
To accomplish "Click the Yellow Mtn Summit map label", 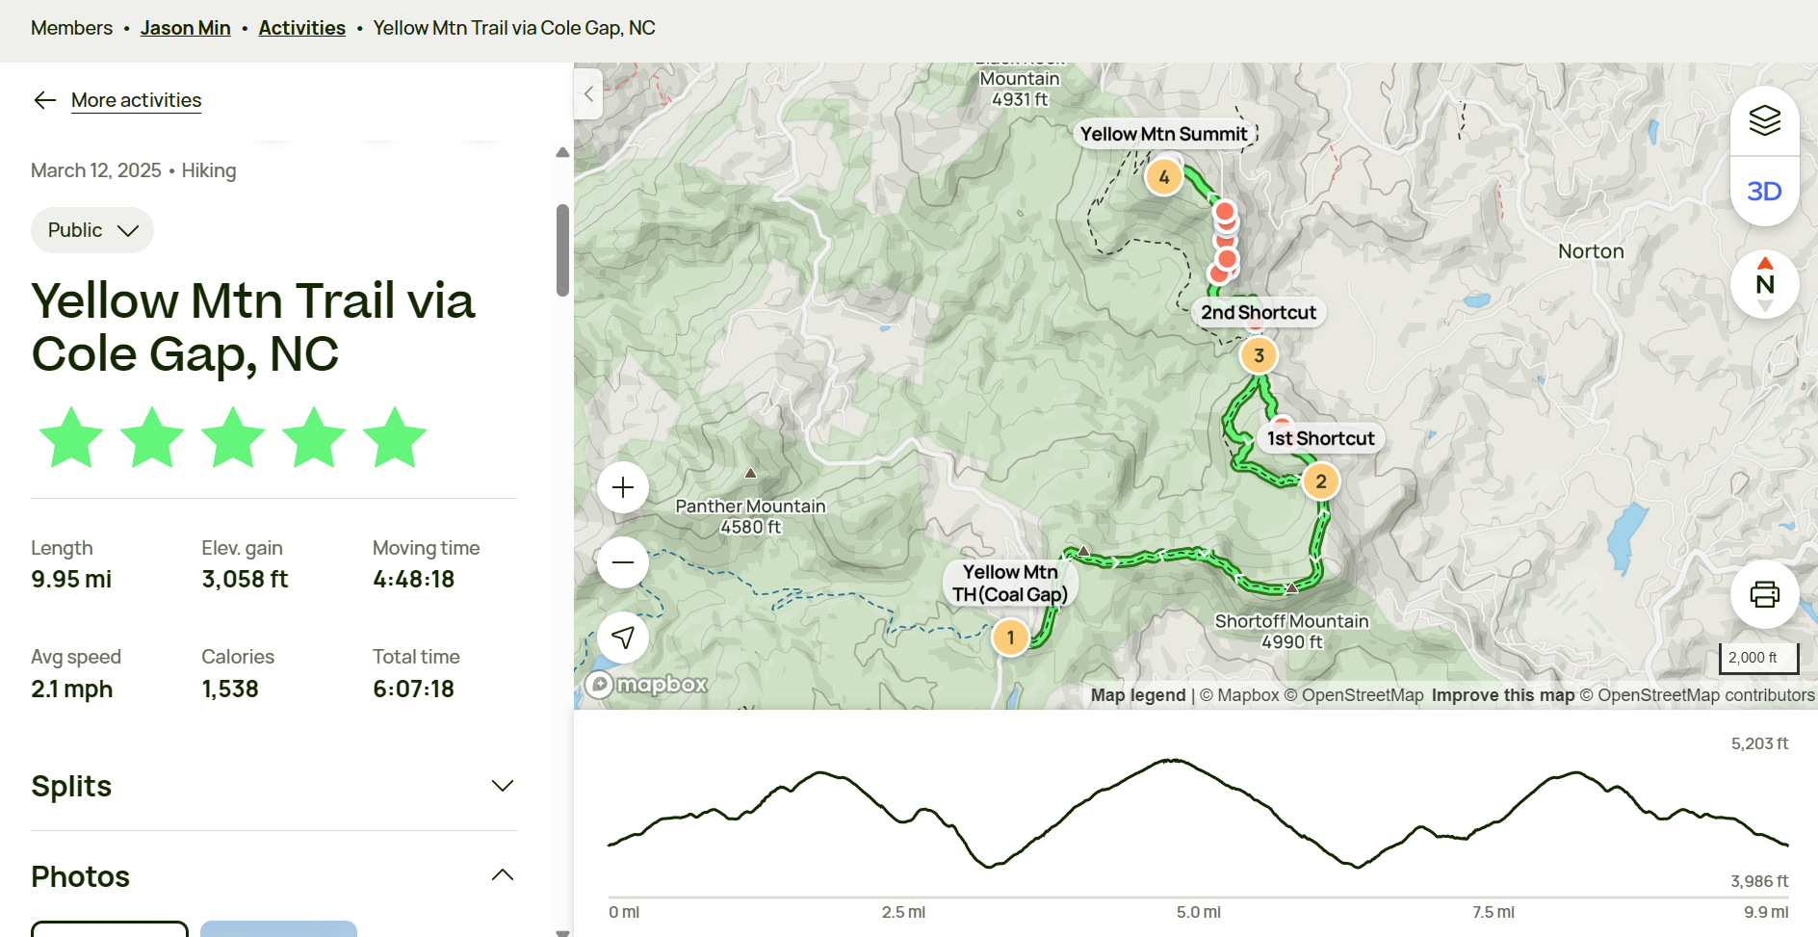I will tap(1163, 134).
